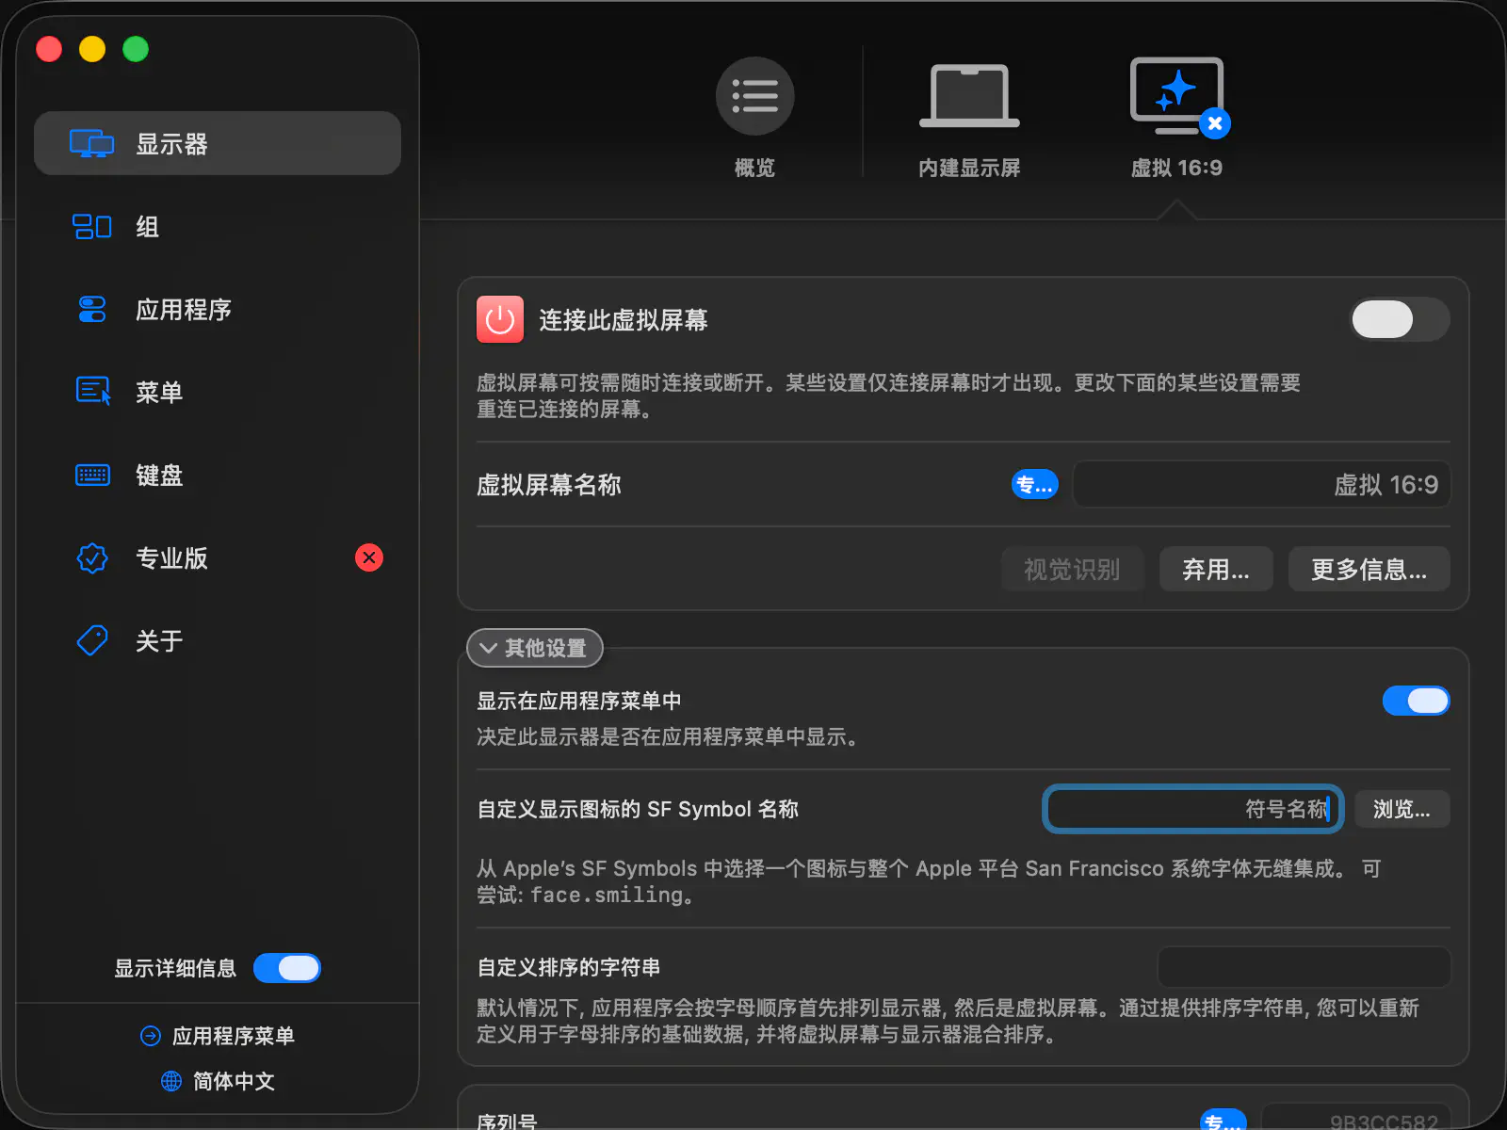Switch to the 内建显示屏 tab
This screenshot has height=1130, width=1507.
[969, 115]
